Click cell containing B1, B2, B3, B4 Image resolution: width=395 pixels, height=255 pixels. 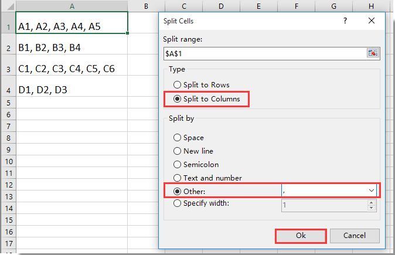72,44
